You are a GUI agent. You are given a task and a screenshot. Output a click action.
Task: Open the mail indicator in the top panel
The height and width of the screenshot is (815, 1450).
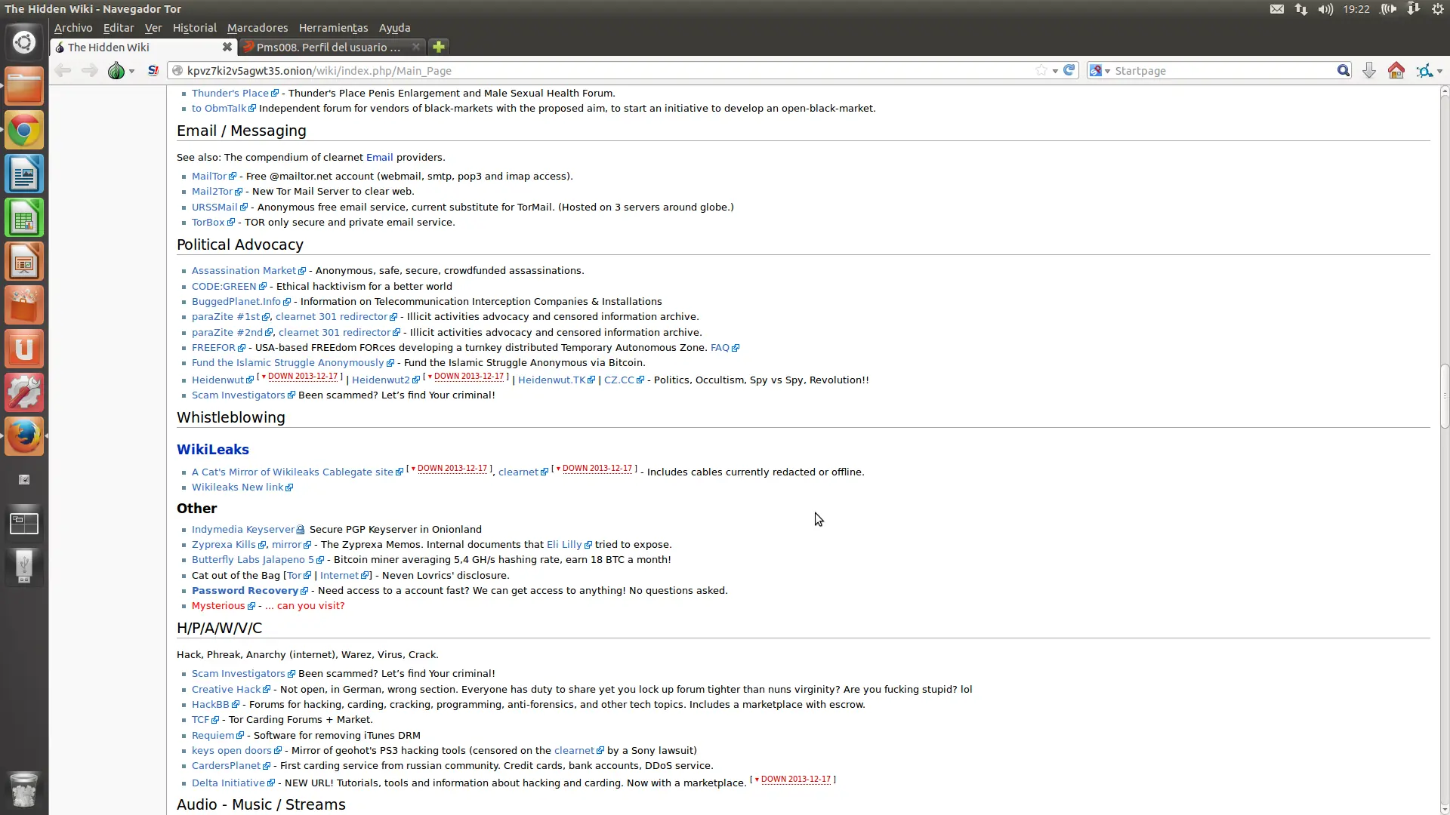[x=1276, y=9]
